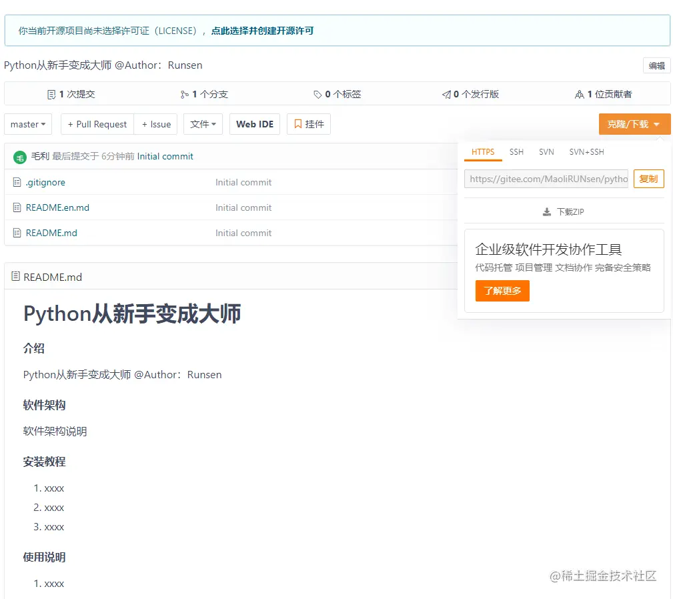Screen dimensions: 673x599
Task: Edit repository description with 编辑
Action: [656, 65]
